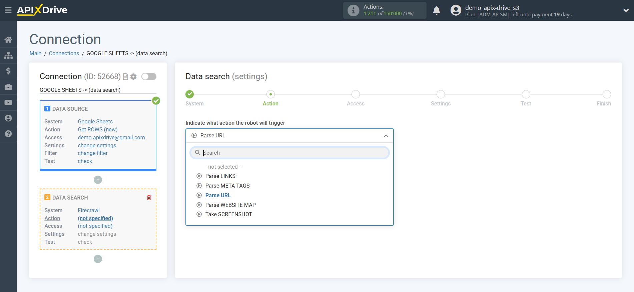Click play icon beside Parse LINKS
634x292 pixels.
click(x=199, y=176)
